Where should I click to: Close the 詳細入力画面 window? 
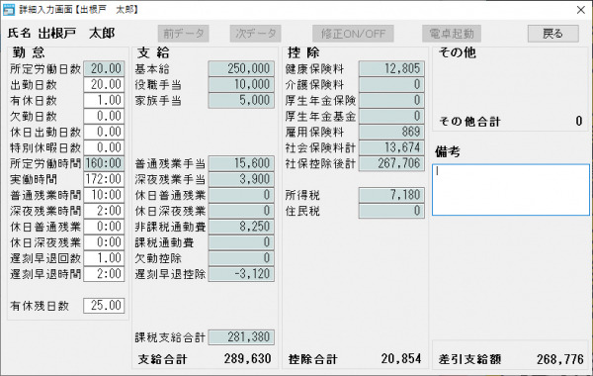[581, 10]
